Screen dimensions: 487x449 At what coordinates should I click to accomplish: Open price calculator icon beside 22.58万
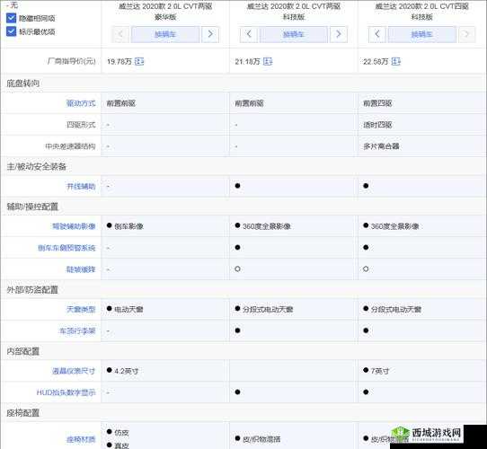point(395,61)
